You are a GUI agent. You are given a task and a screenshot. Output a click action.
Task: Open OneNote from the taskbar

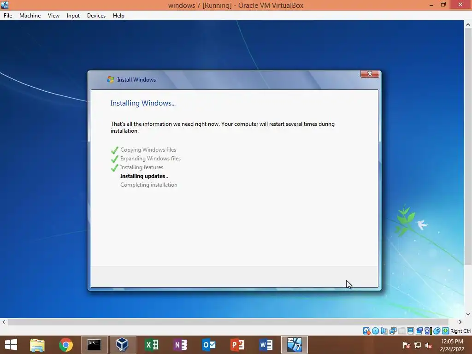pyautogui.click(x=180, y=345)
